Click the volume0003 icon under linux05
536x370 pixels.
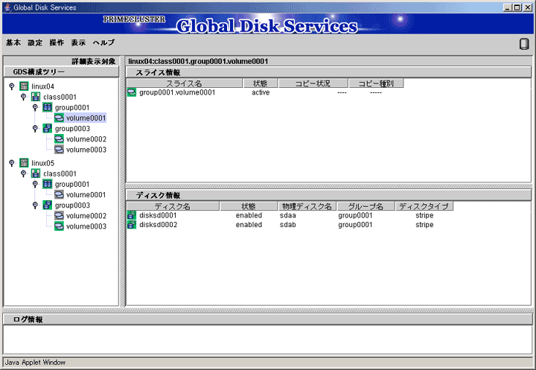click(x=59, y=226)
